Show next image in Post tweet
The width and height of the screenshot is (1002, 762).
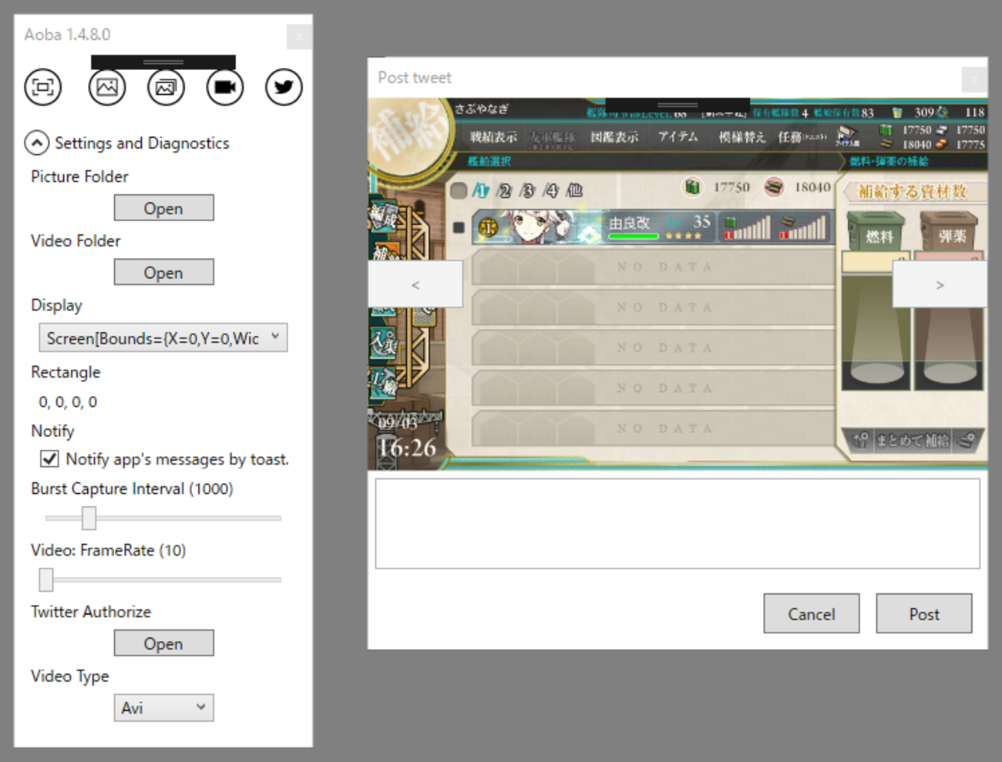[940, 284]
